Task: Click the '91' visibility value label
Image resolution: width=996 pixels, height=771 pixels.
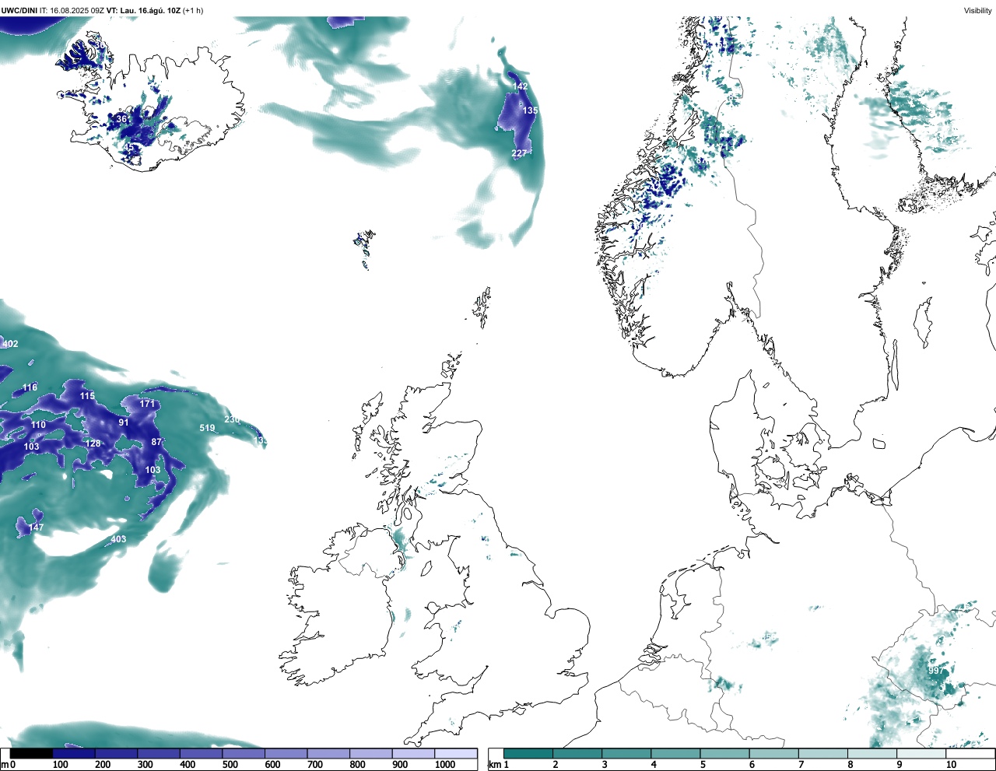Action: (124, 422)
